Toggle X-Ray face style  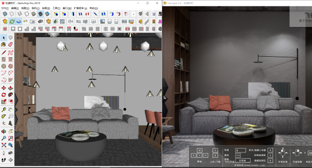tap(5, 14)
